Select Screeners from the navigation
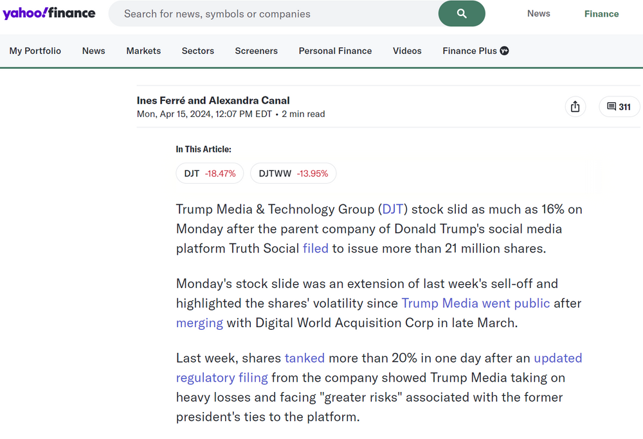The image size is (643, 439). (257, 51)
